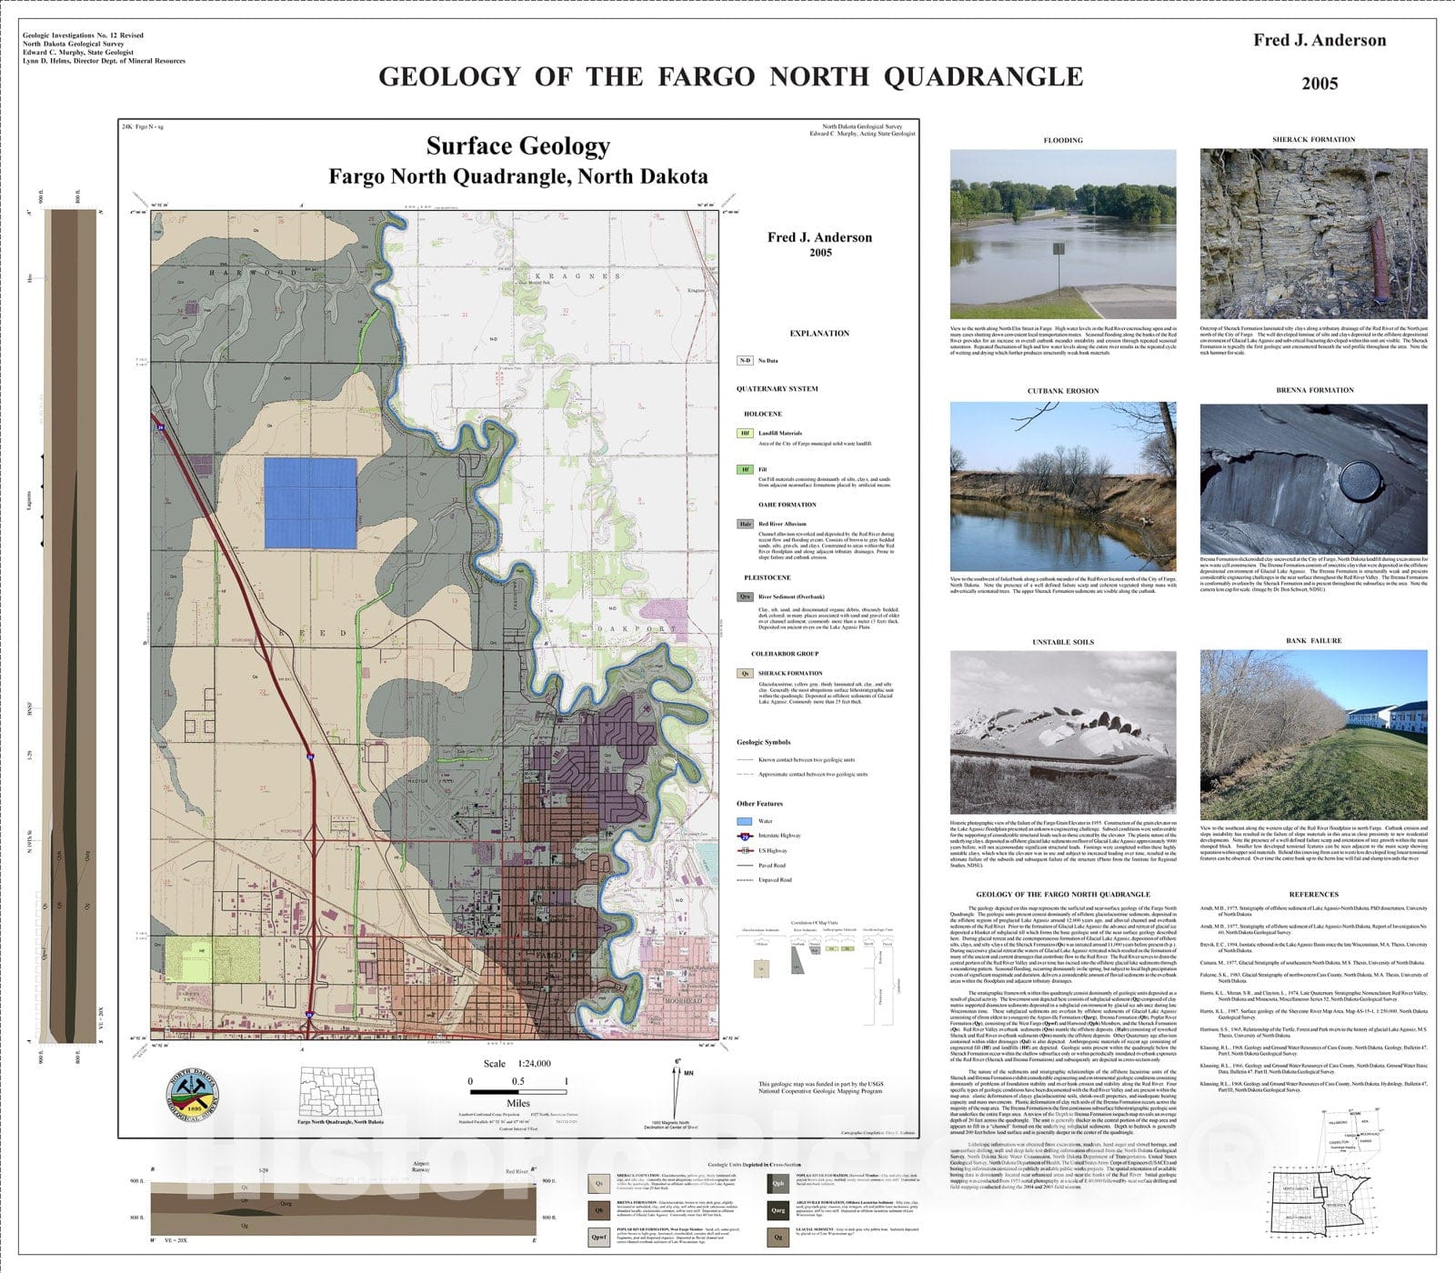1455x1273 pixels.
Task: Select the blue Water legend swatch
Action: click(x=745, y=821)
